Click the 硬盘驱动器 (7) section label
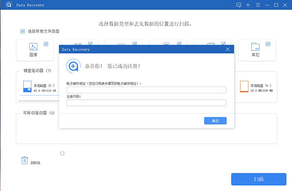 (37, 70)
